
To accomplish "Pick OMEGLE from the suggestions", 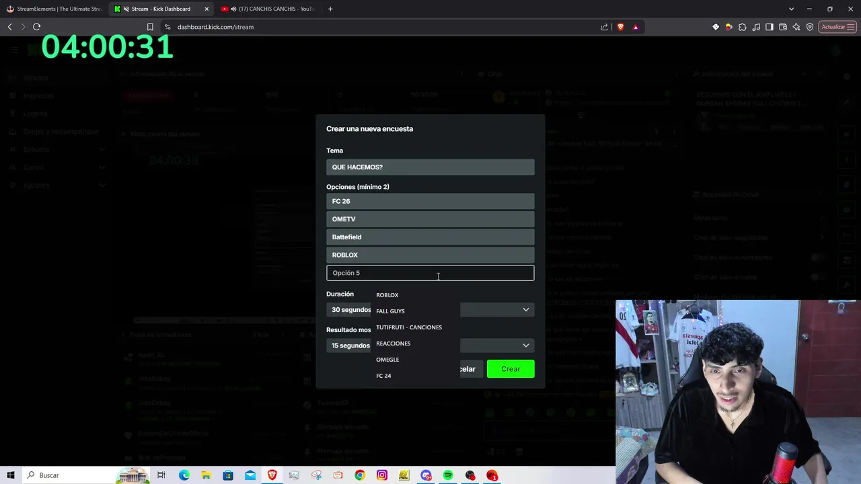I will pos(415,360).
